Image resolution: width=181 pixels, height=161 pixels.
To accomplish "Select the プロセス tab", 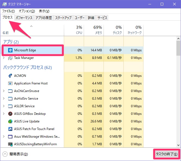I will tap(8, 17).
